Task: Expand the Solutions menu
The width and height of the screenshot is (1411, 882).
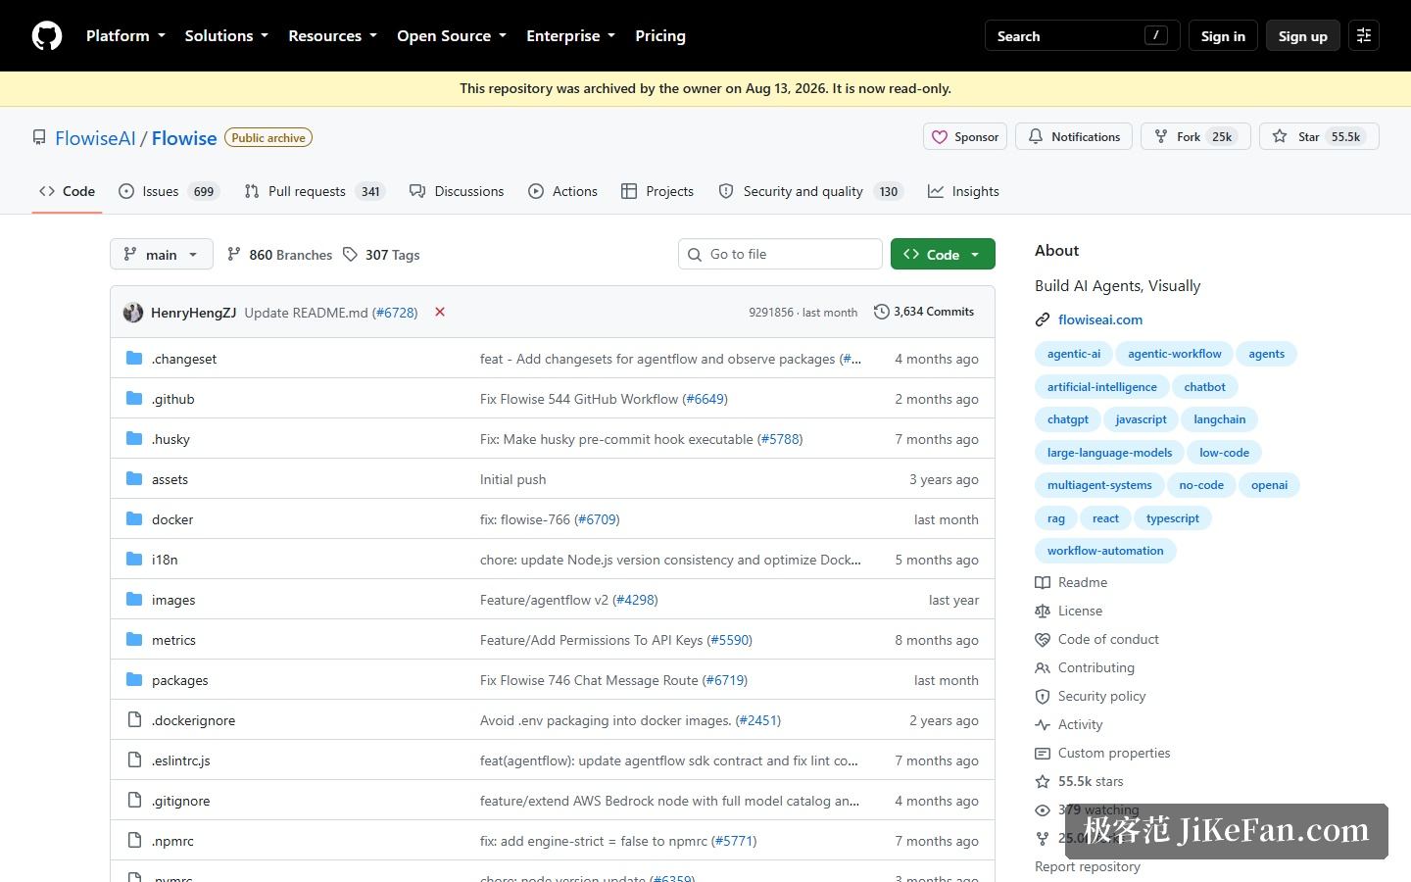Action: click(226, 35)
